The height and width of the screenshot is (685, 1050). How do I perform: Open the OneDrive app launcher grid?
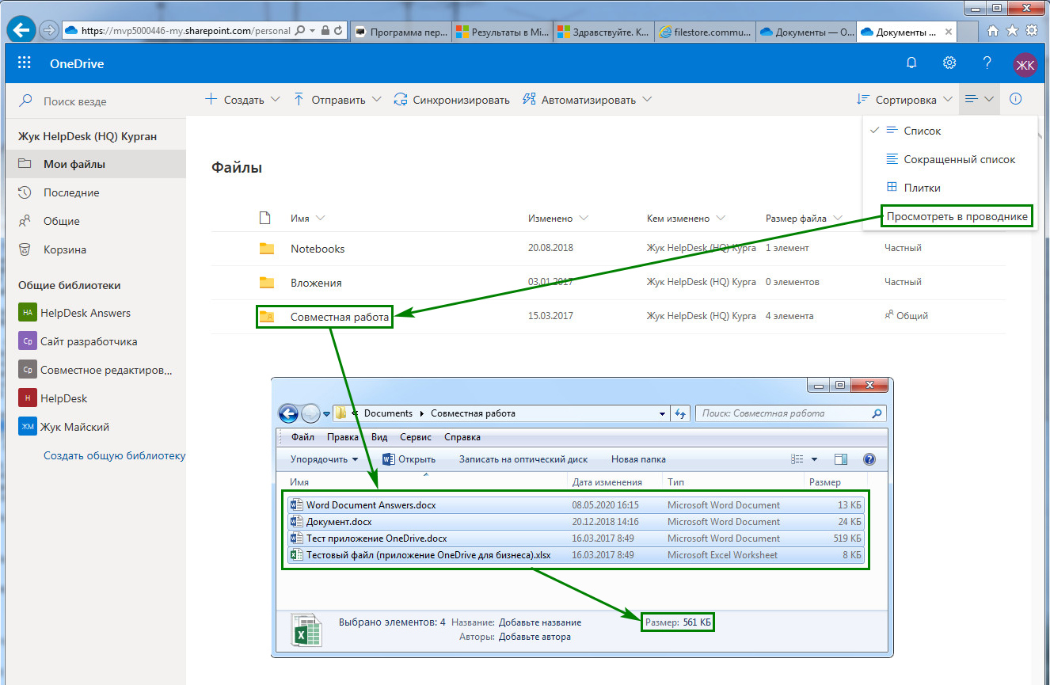click(24, 64)
